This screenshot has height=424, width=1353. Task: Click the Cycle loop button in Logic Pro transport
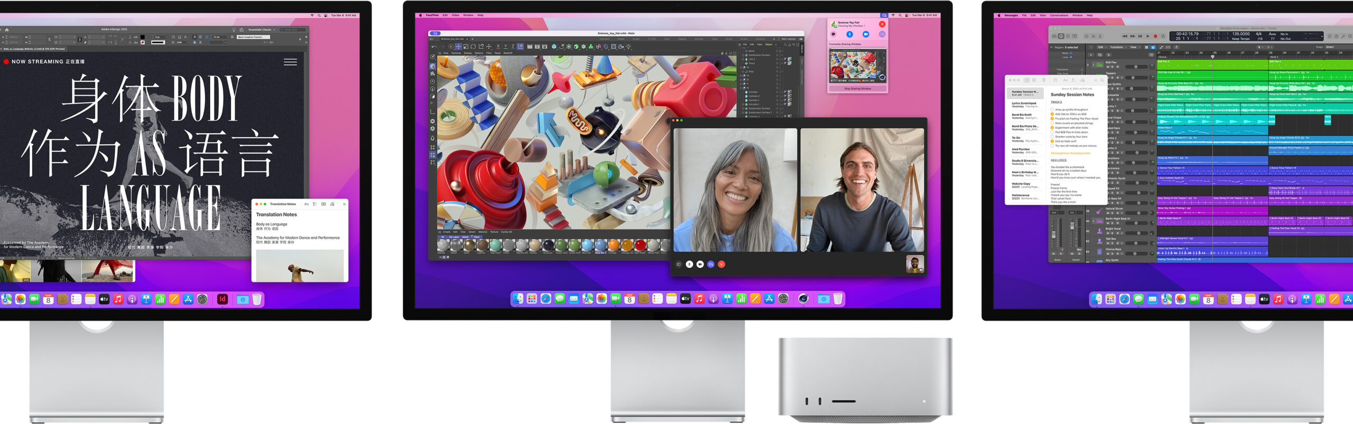1163,36
